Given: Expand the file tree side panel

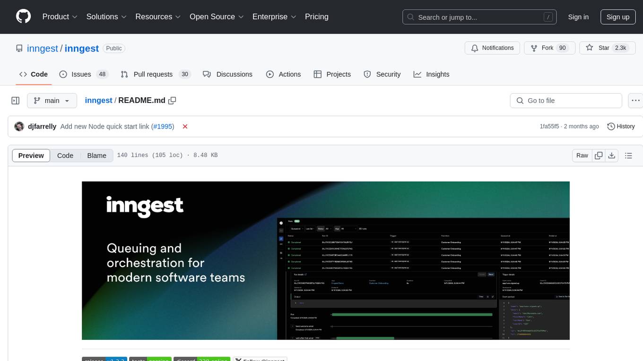Looking at the screenshot, I should [x=16, y=101].
